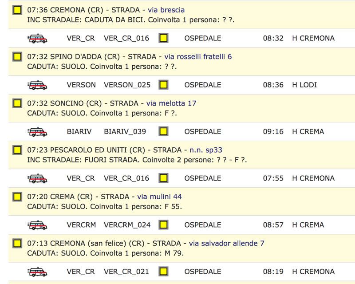This screenshot has width=355, height=284.
Task: Click ambulance icon in BIARIV_039 row
Action: click(x=37, y=132)
